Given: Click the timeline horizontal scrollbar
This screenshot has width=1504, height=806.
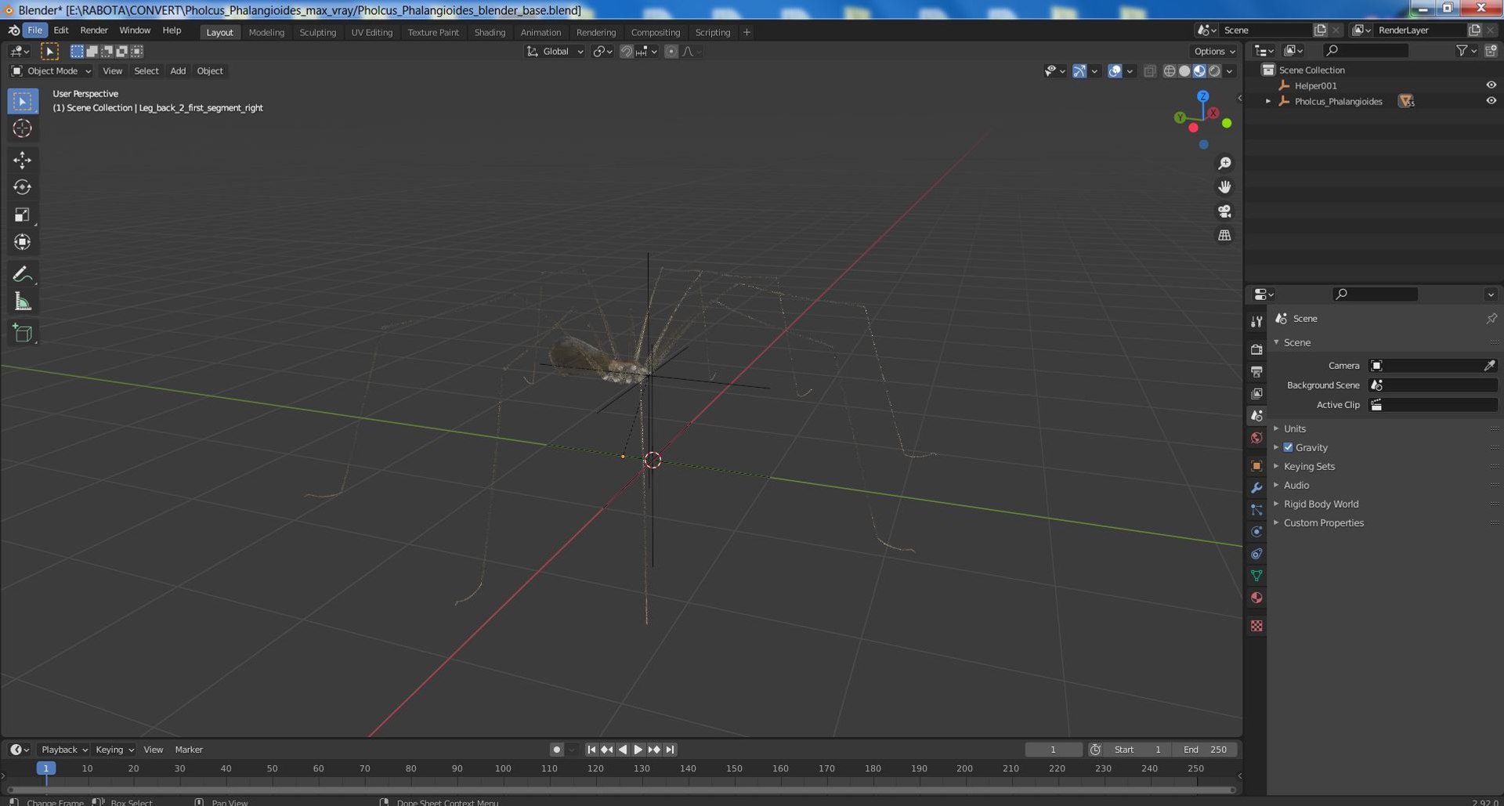Looking at the screenshot, I should (621, 790).
